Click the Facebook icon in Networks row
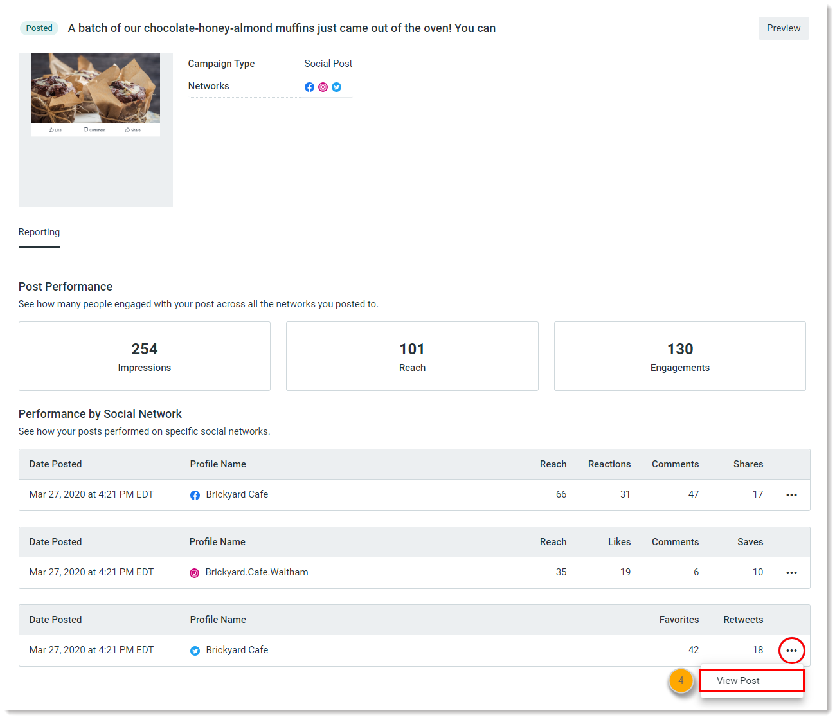This screenshot has width=837, height=720. pos(309,87)
